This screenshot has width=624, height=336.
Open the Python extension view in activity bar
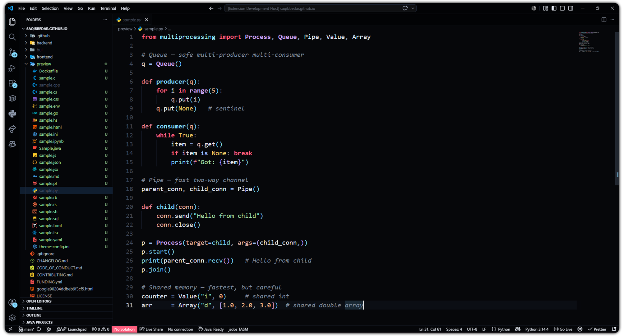point(12,114)
